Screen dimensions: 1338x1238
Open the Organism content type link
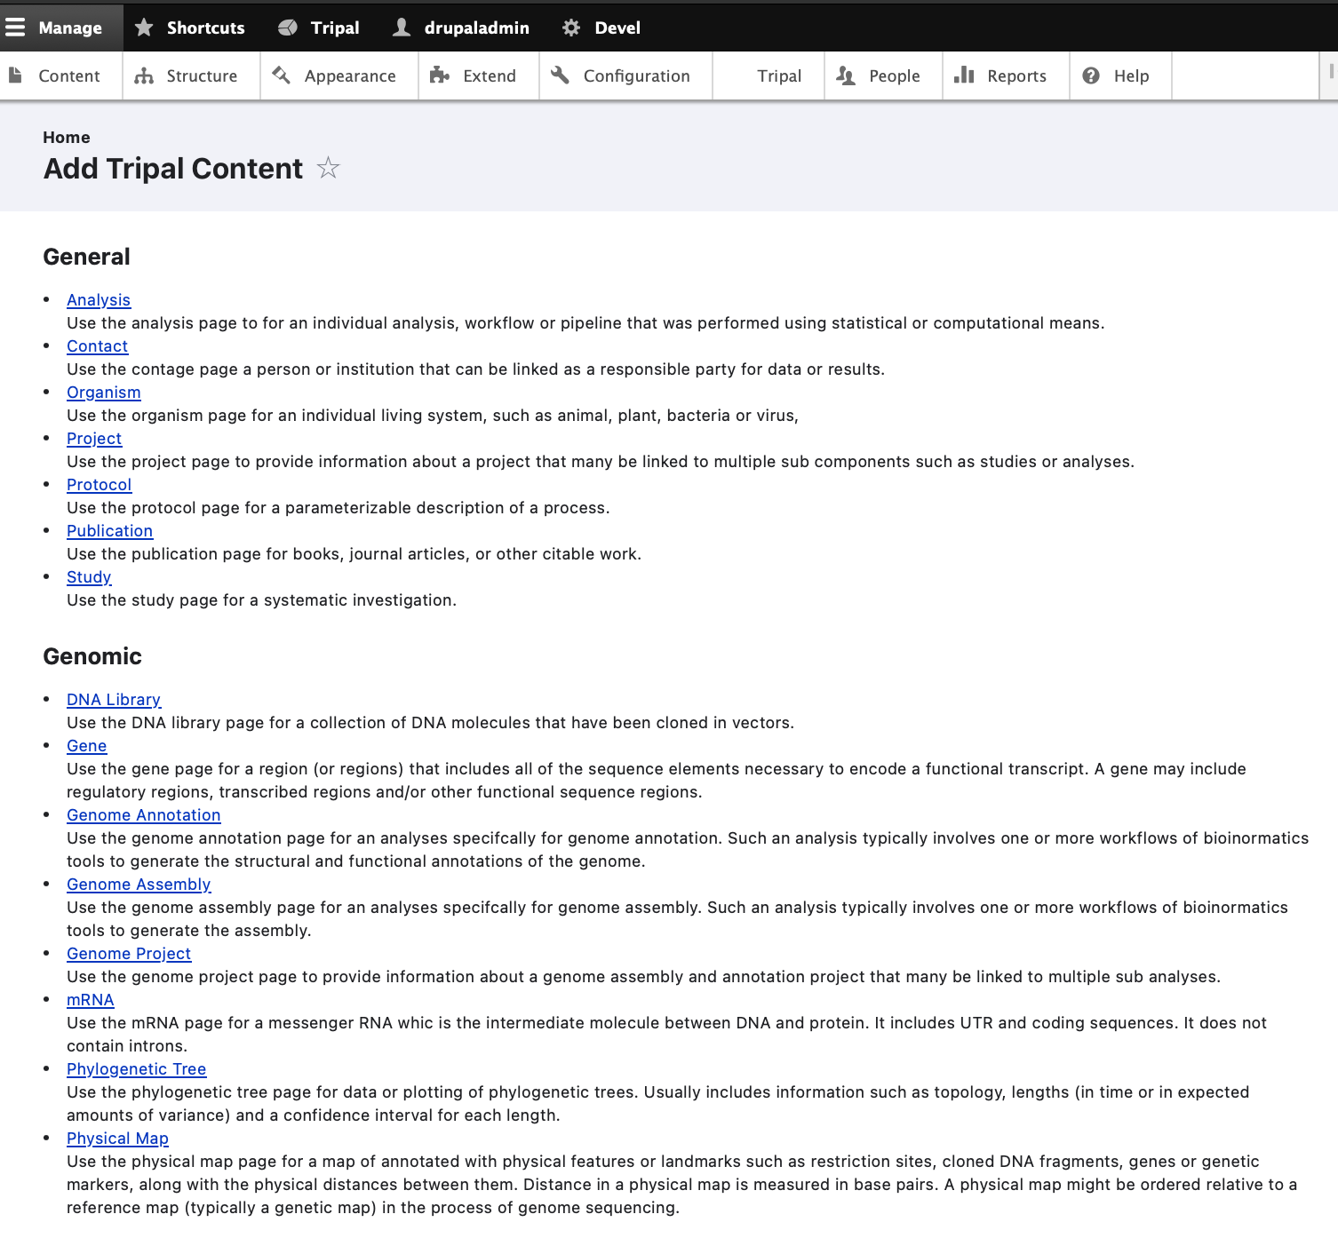coord(104,393)
